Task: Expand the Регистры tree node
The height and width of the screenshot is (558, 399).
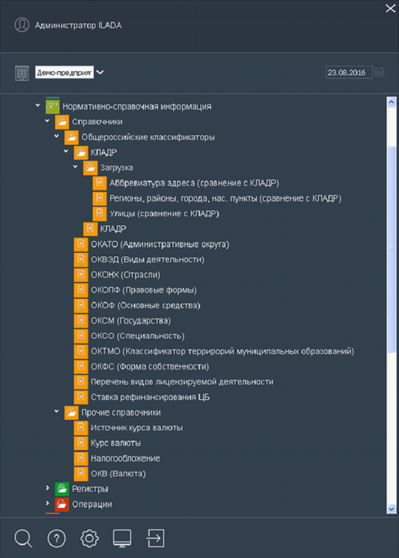Action: click(x=47, y=488)
